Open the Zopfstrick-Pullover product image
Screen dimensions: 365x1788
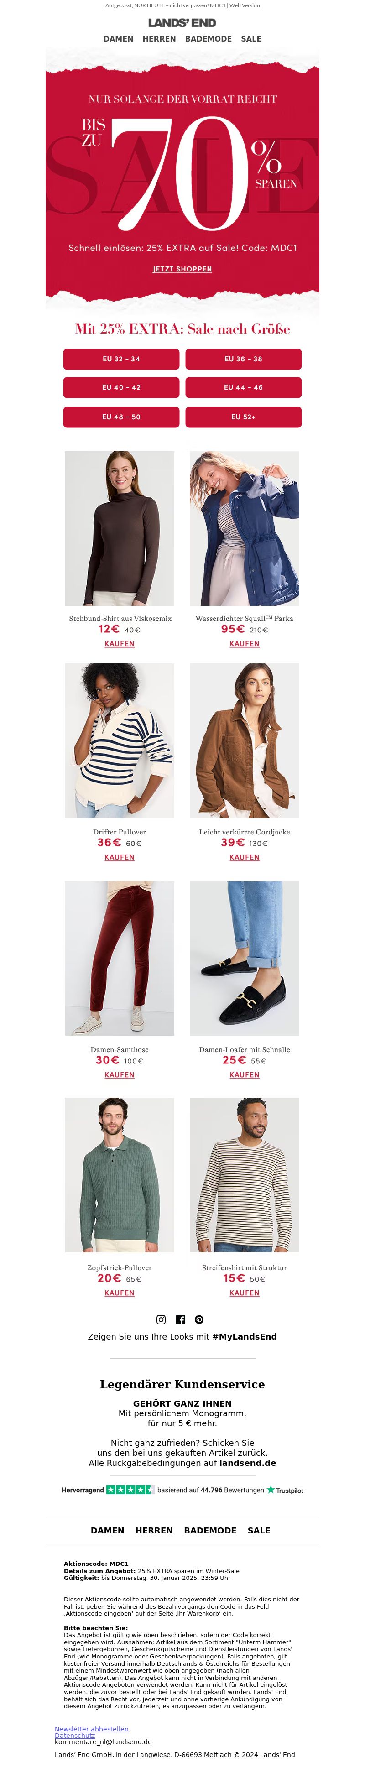120,1174
